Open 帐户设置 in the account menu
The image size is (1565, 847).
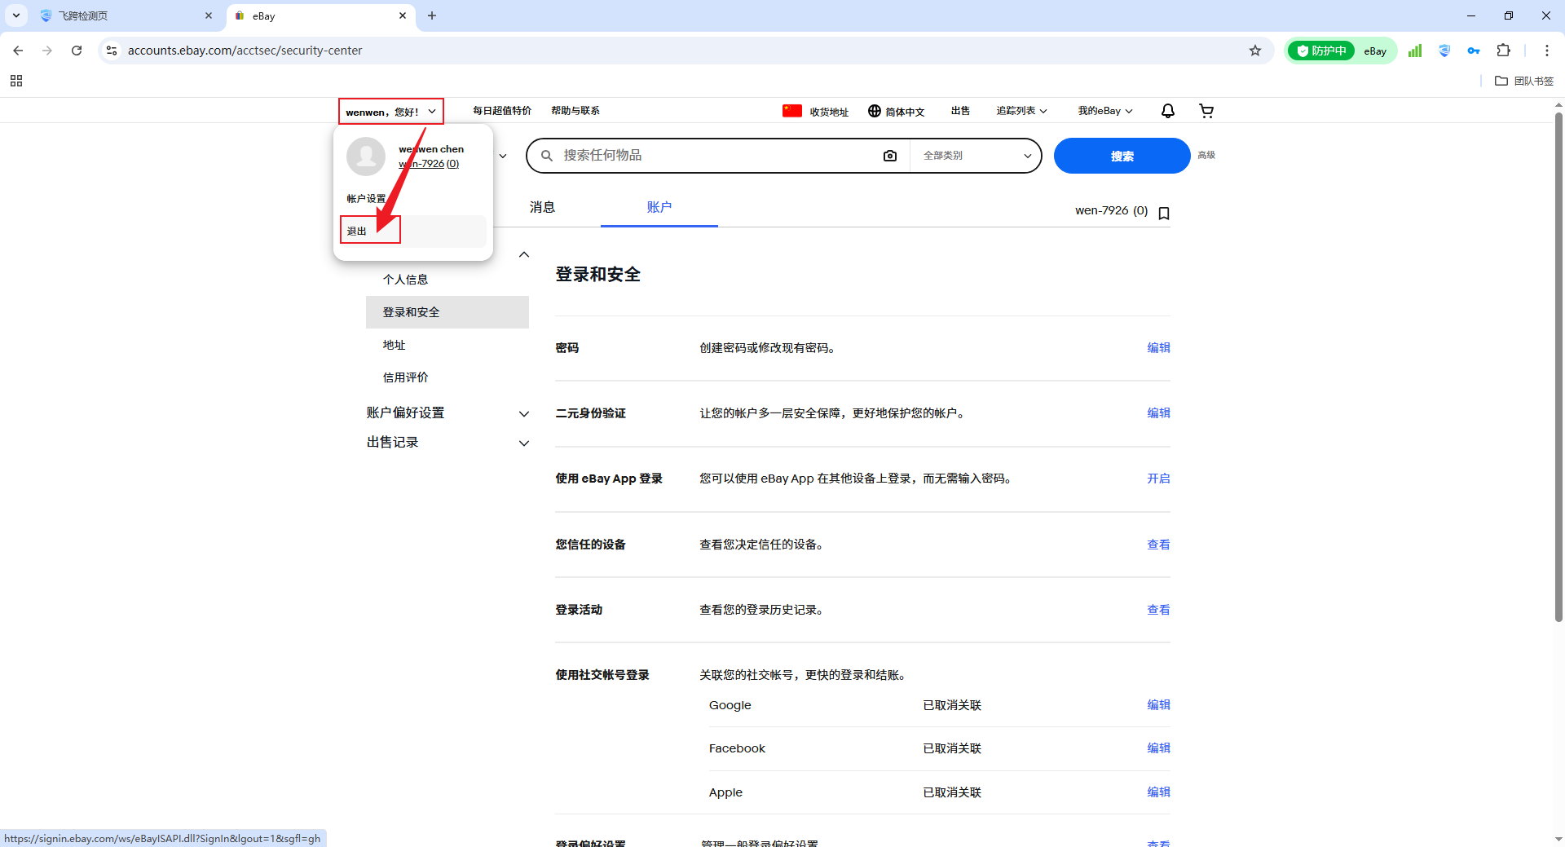(x=366, y=199)
